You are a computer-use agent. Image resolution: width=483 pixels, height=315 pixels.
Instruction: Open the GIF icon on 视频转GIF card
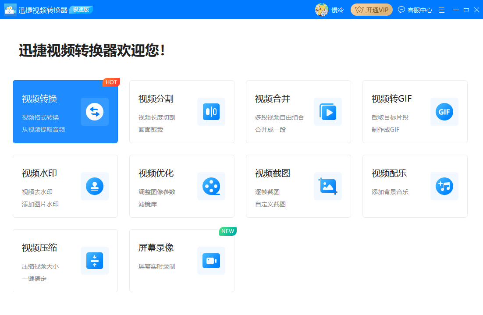coord(444,112)
